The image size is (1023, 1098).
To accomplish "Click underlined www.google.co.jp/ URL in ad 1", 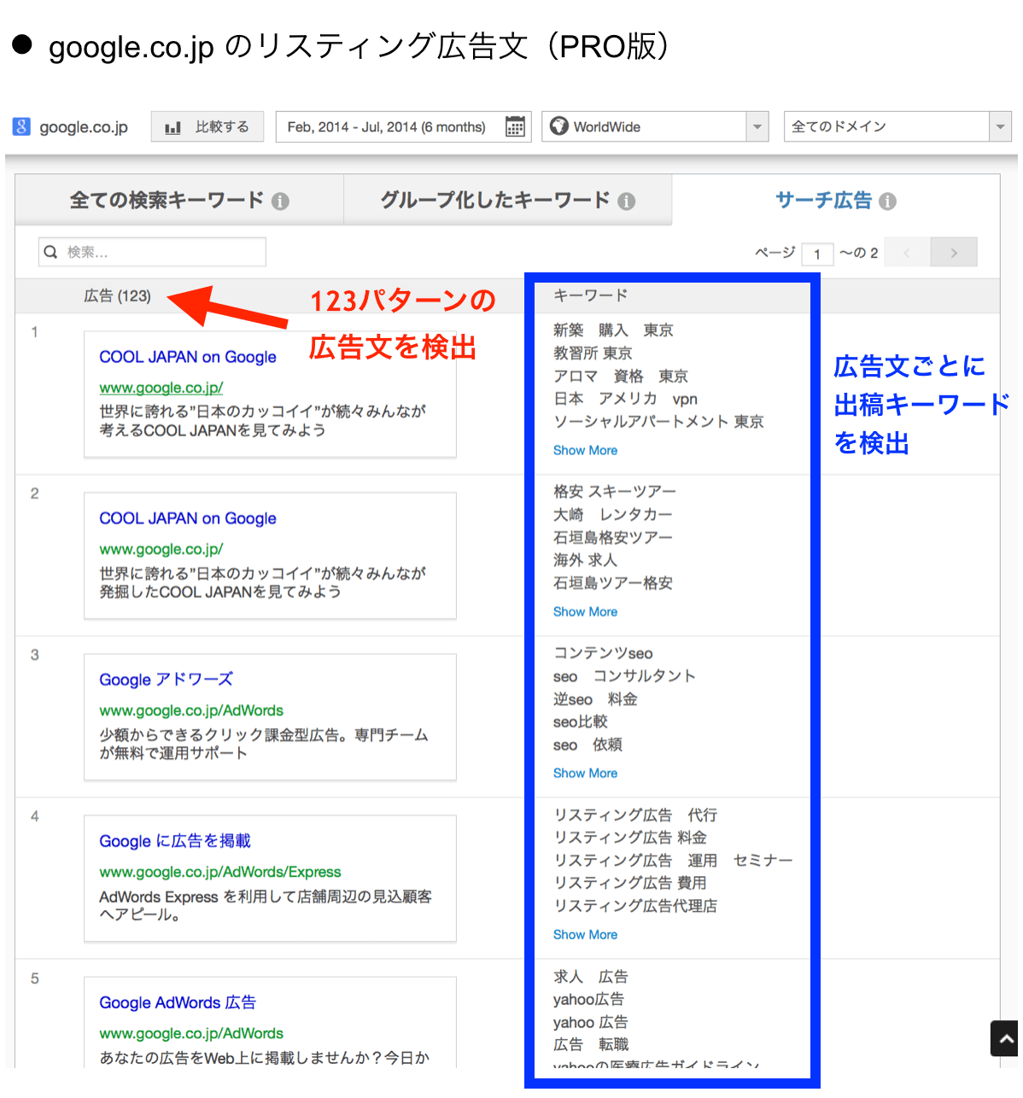I will 161,388.
